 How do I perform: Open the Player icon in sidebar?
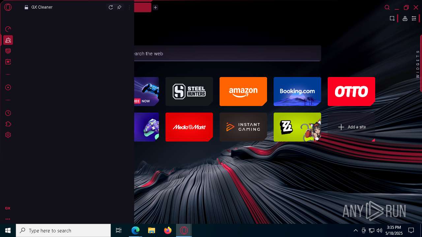coord(8,88)
